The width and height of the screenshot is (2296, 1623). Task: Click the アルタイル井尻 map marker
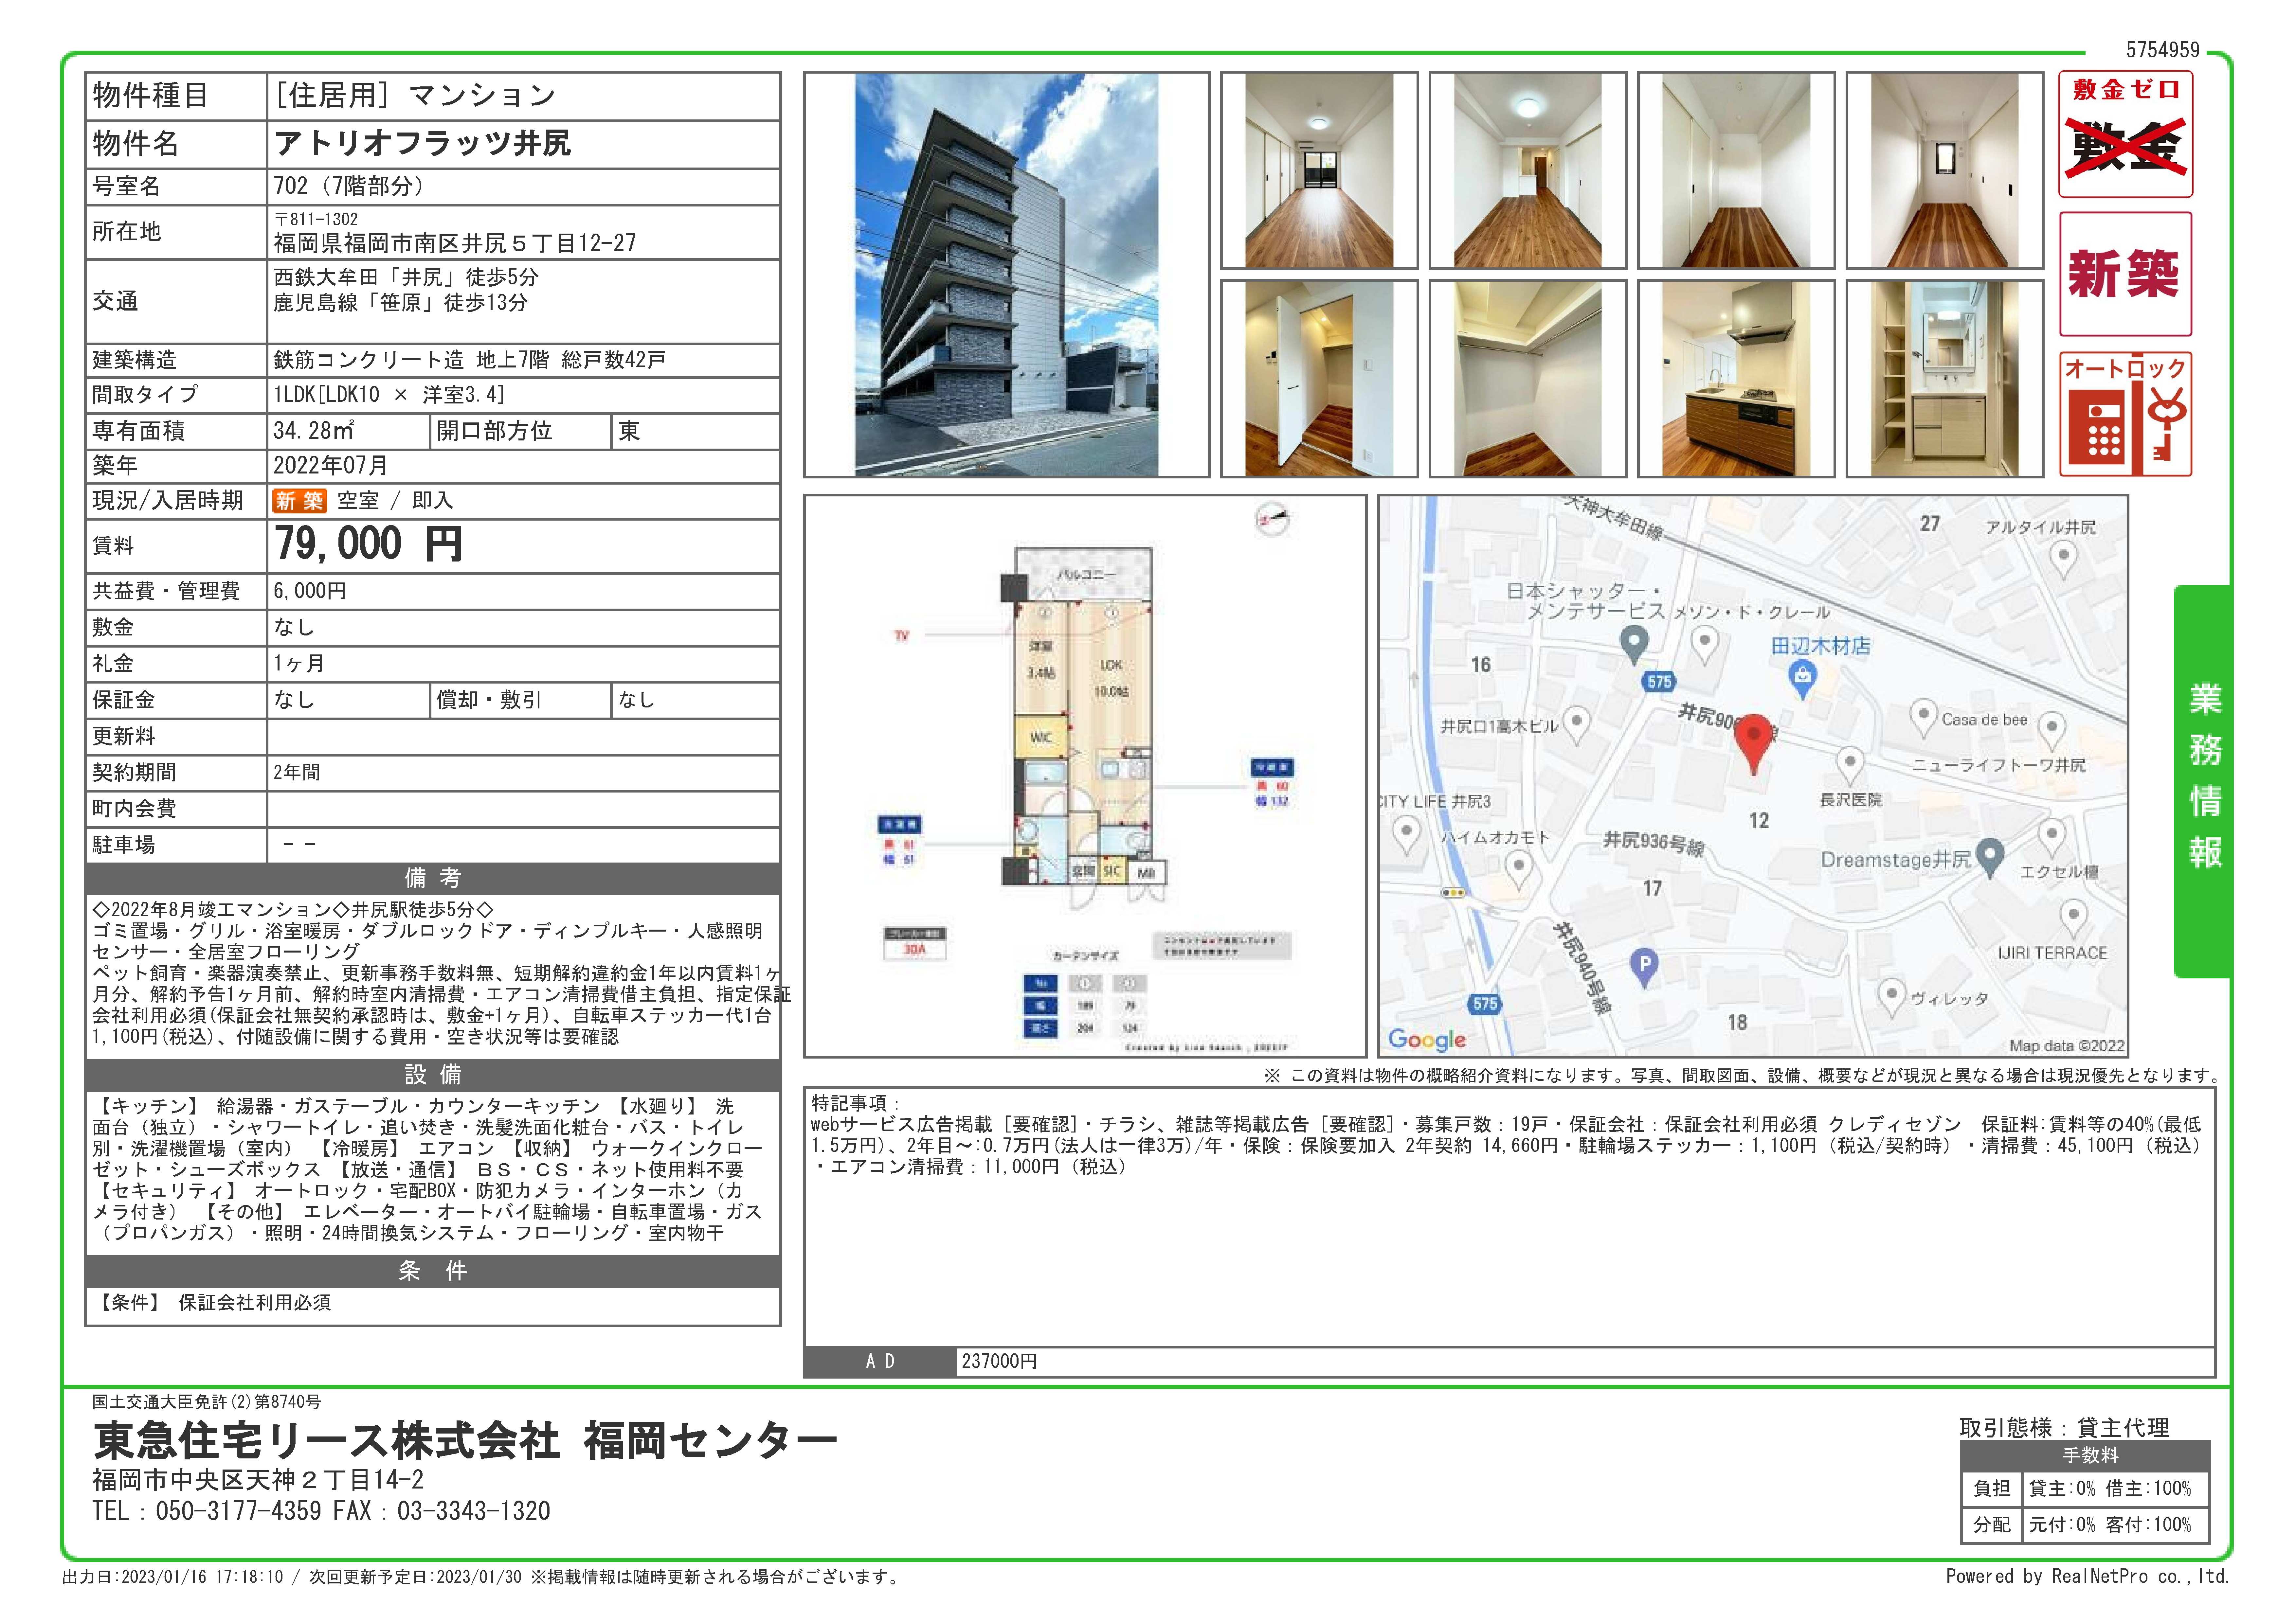(2063, 560)
